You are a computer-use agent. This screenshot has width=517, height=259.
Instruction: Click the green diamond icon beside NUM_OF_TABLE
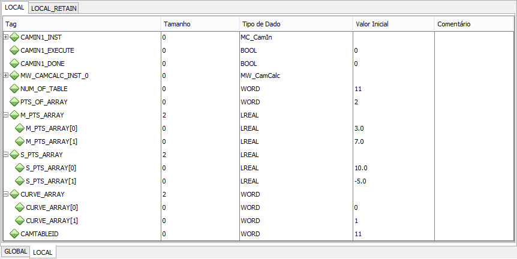14,89
